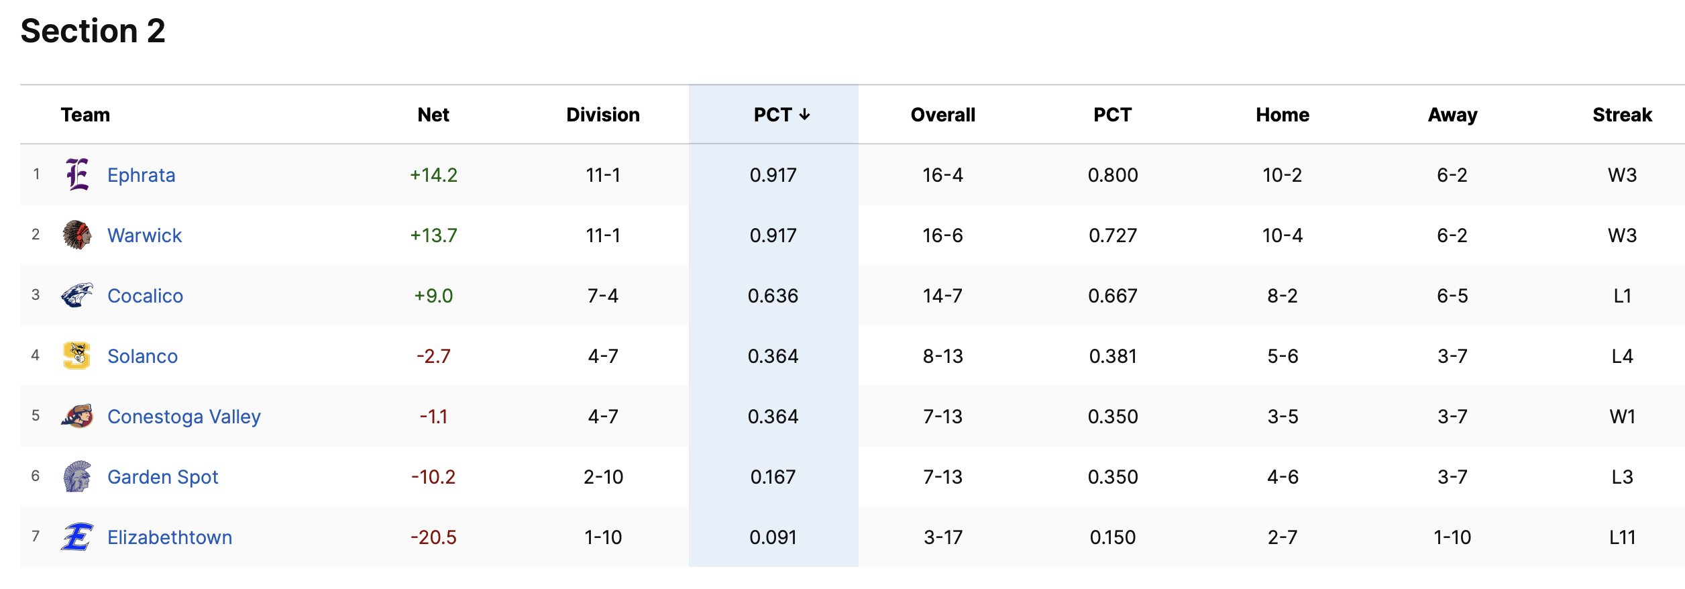Sort the table by Streak header

(x=1622, y=115)
